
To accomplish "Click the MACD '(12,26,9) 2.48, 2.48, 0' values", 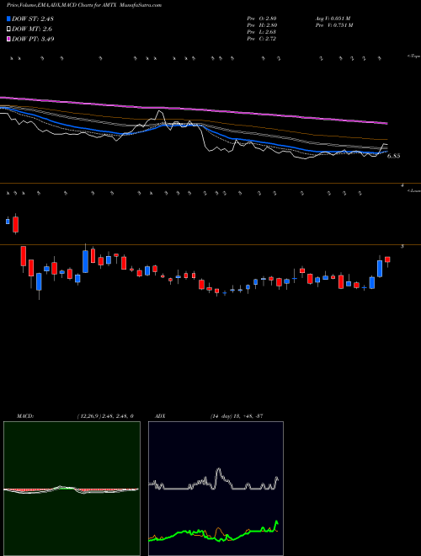I will [105, 416].
